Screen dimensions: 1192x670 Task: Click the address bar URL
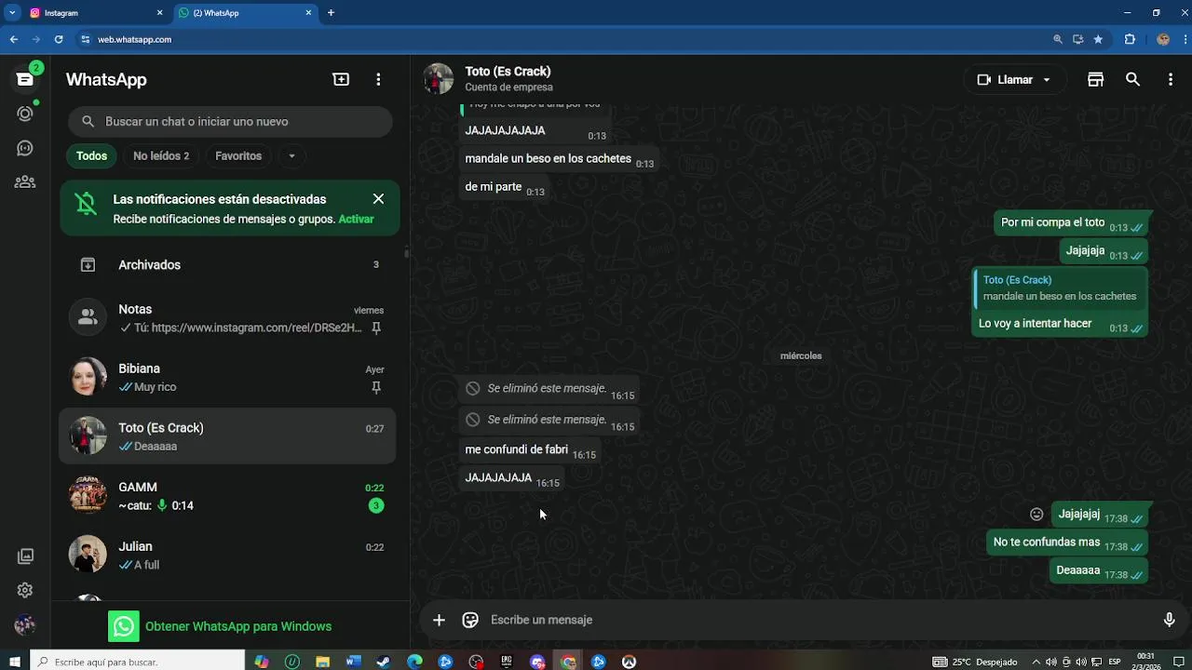[135, 40]
